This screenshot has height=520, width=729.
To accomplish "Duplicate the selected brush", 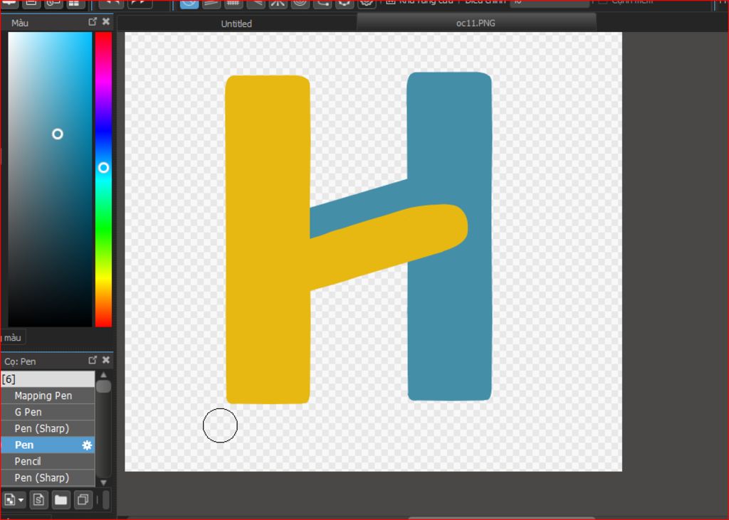I will 83,500.
